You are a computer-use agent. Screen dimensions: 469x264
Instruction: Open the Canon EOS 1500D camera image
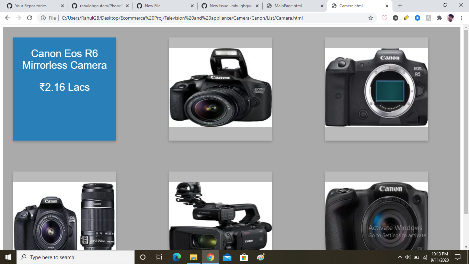point(220,87)
